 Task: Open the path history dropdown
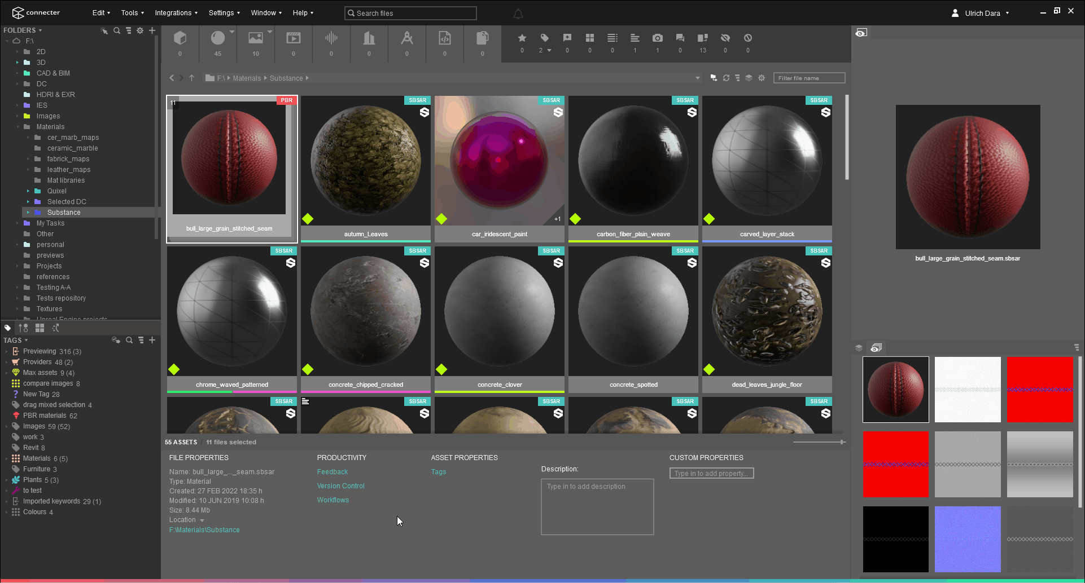click(x=698, y=78)
